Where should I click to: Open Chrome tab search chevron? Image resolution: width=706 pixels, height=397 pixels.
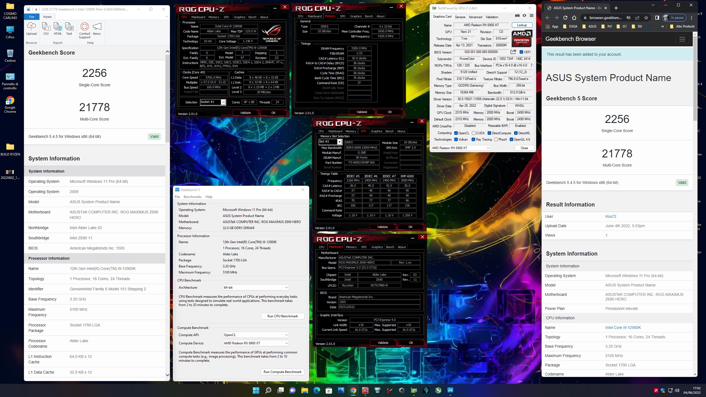(x=653, y=5)
